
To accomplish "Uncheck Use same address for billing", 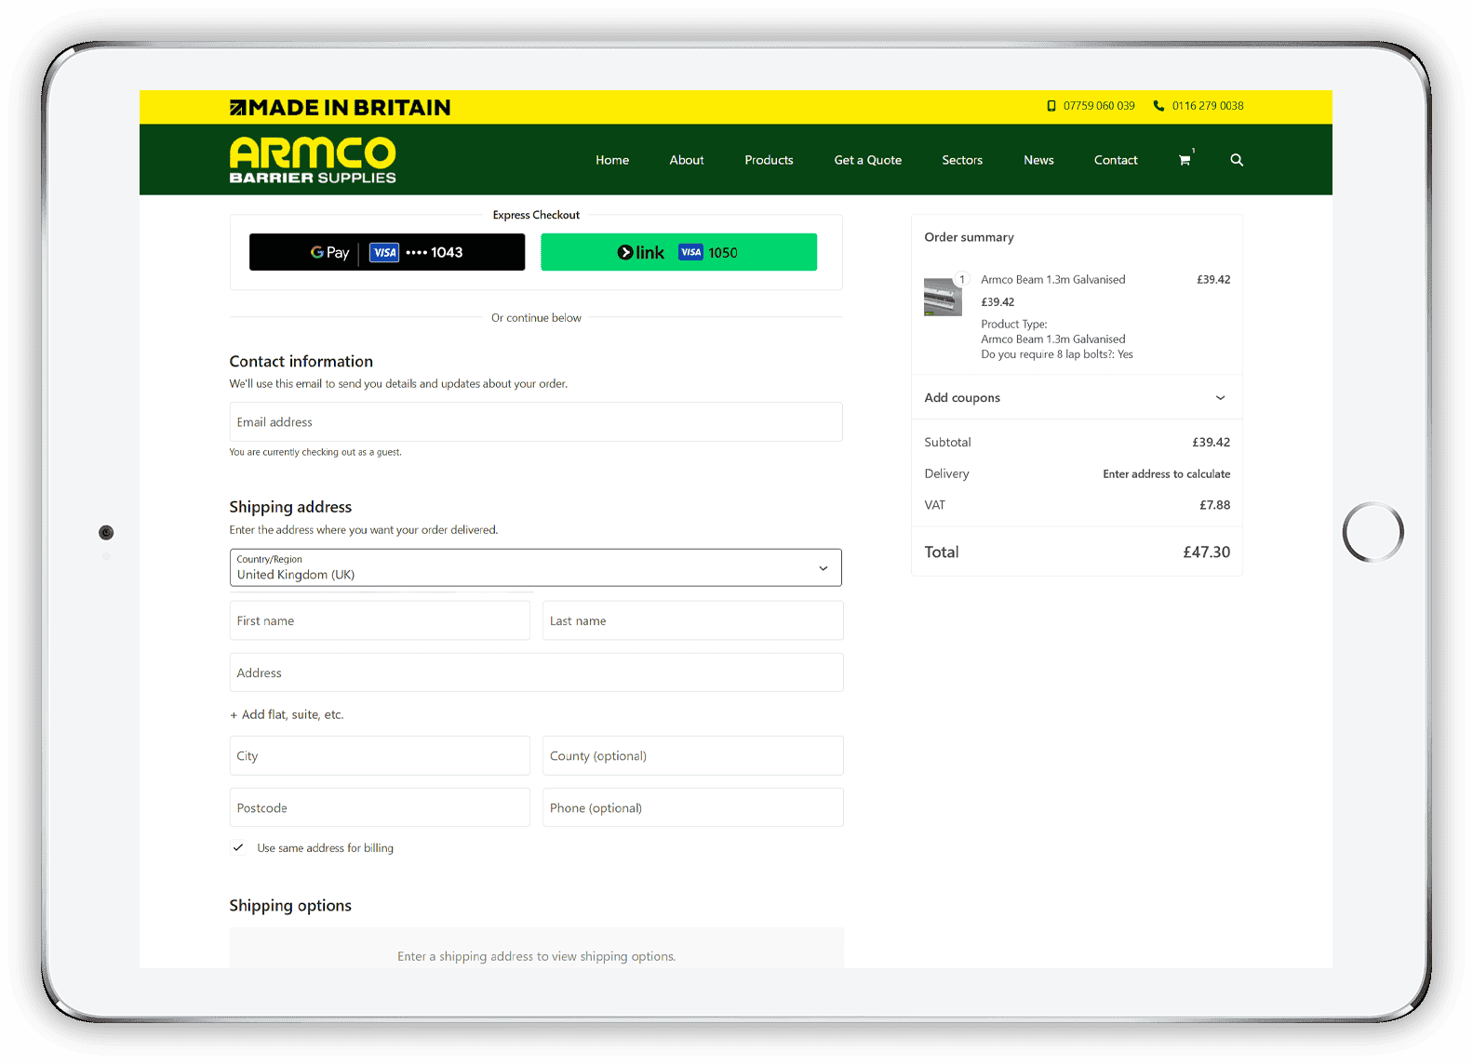I will point(238,847).
